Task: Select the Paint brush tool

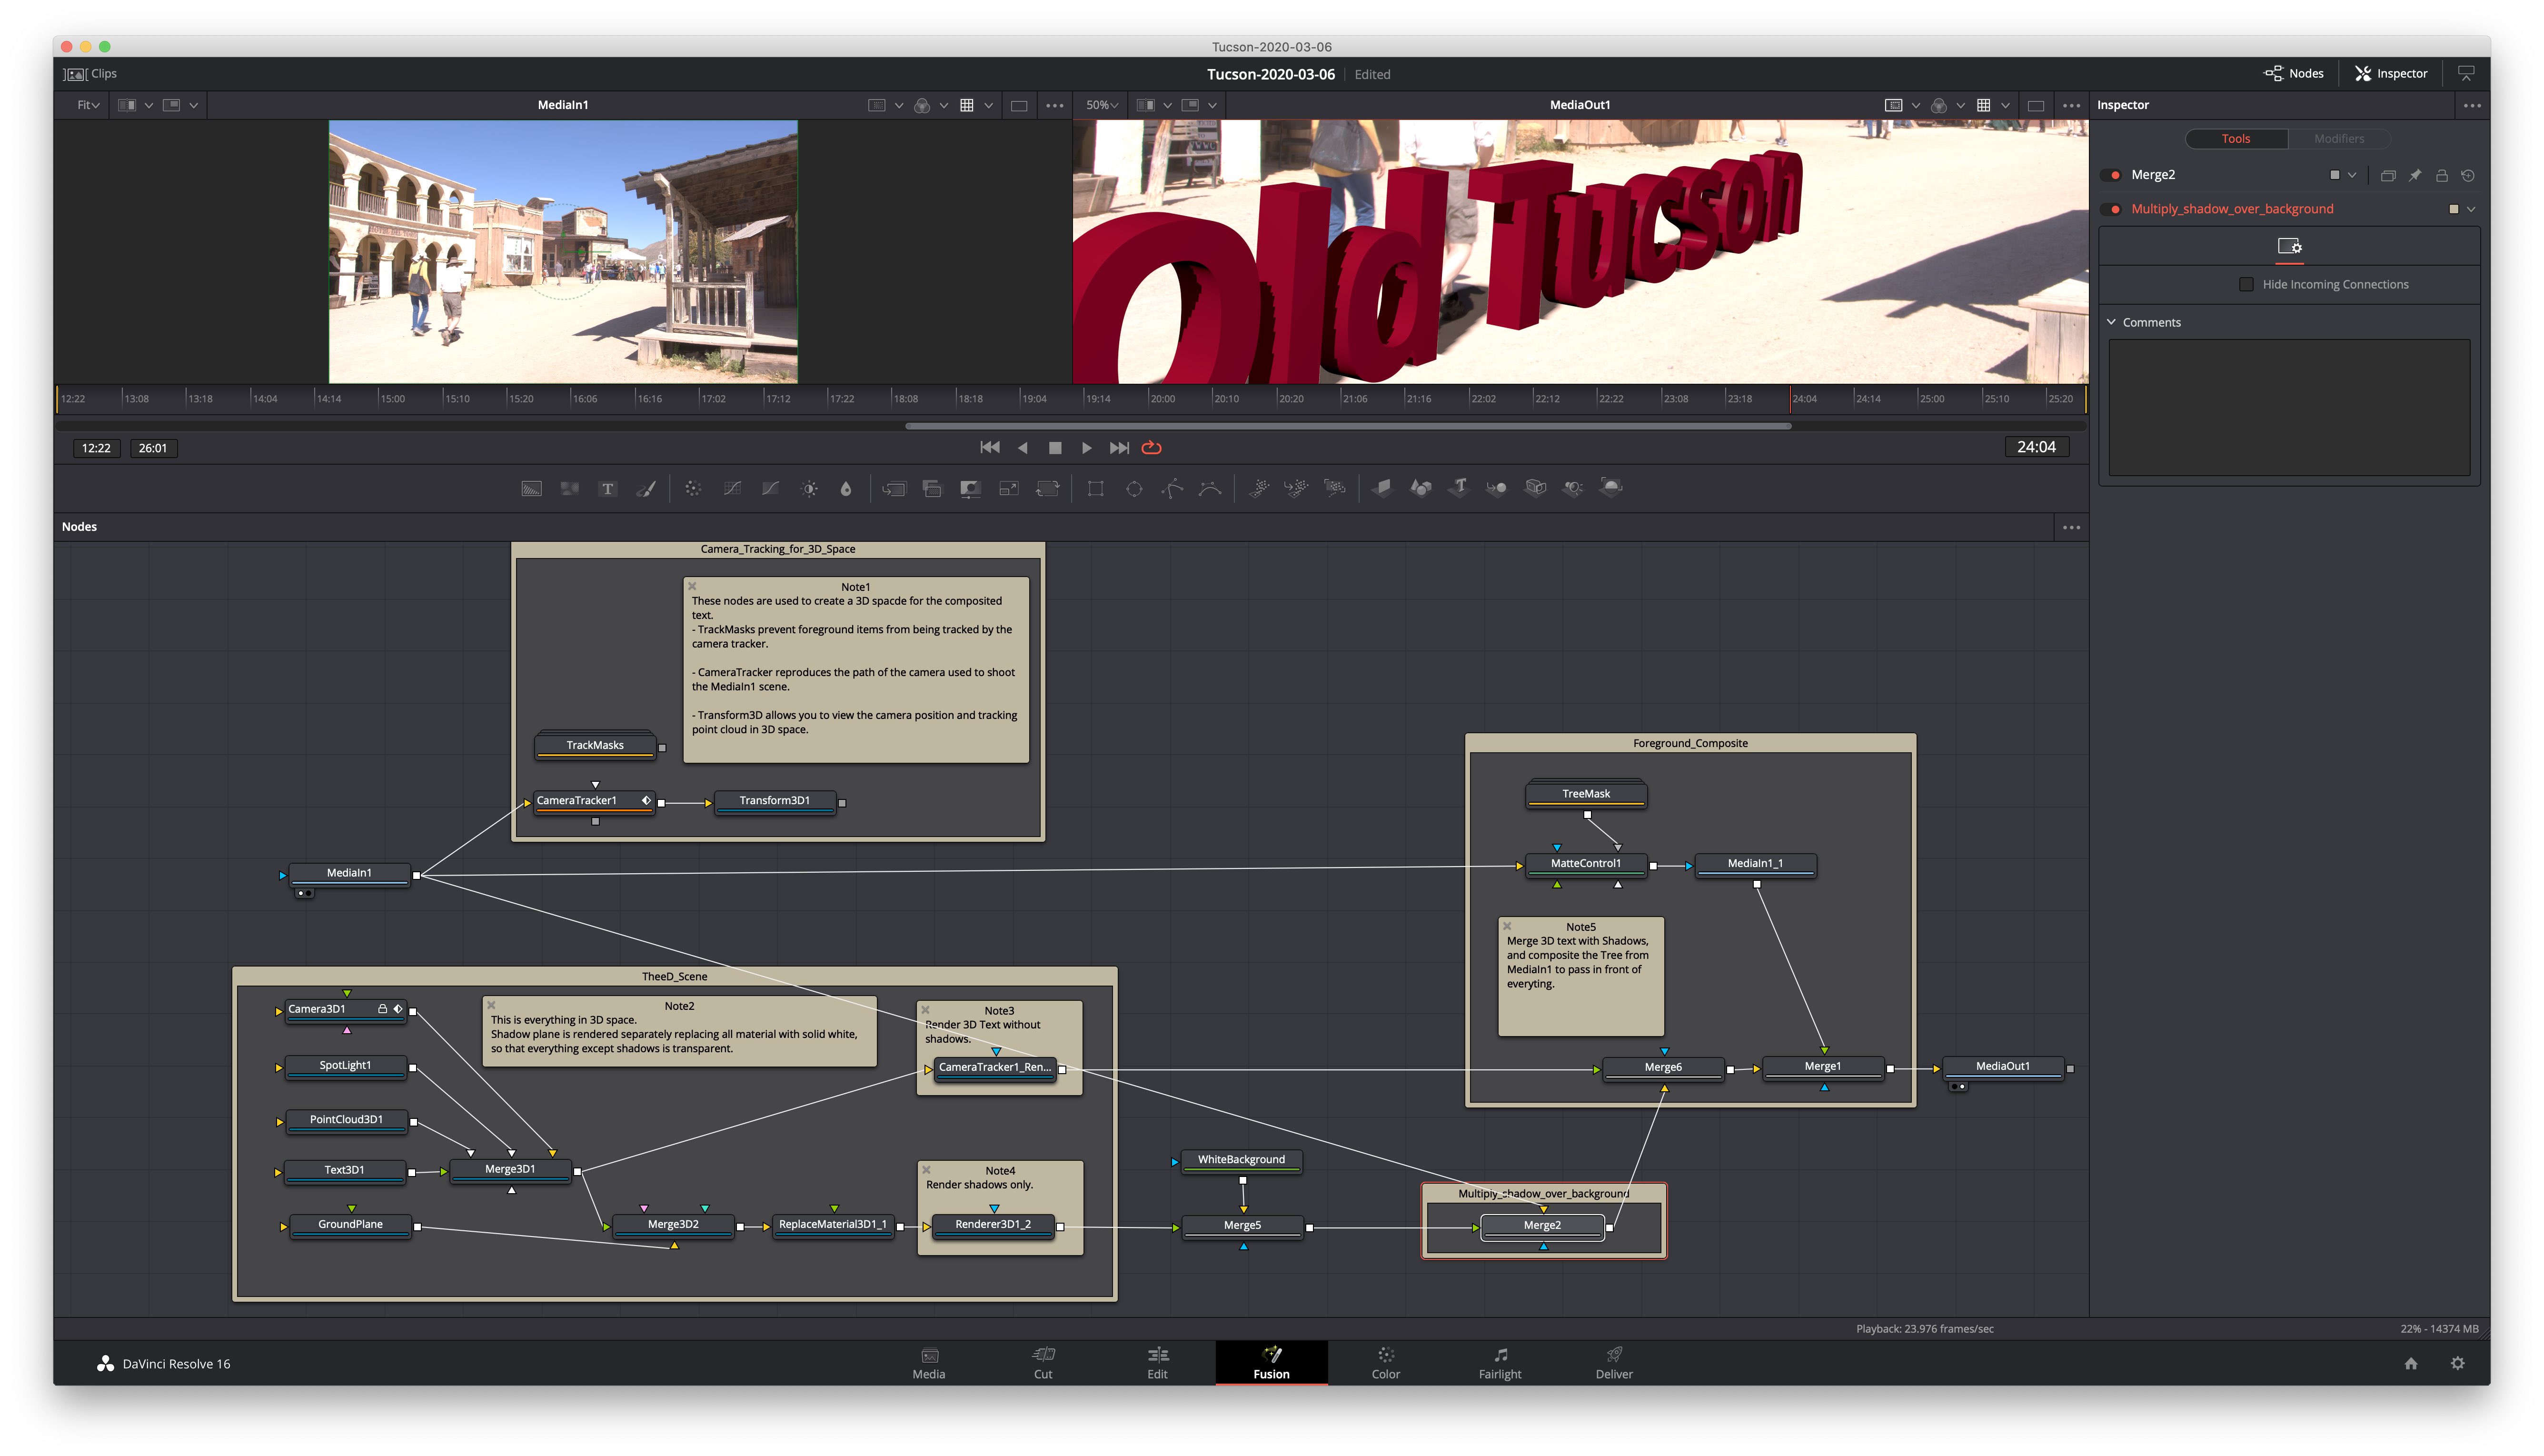Action: [x=647, y=488]
